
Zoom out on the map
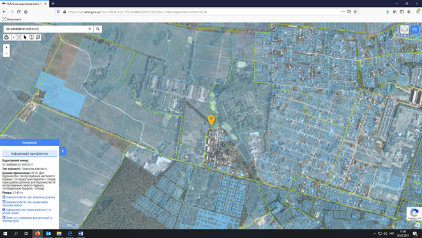click(6, 54)
